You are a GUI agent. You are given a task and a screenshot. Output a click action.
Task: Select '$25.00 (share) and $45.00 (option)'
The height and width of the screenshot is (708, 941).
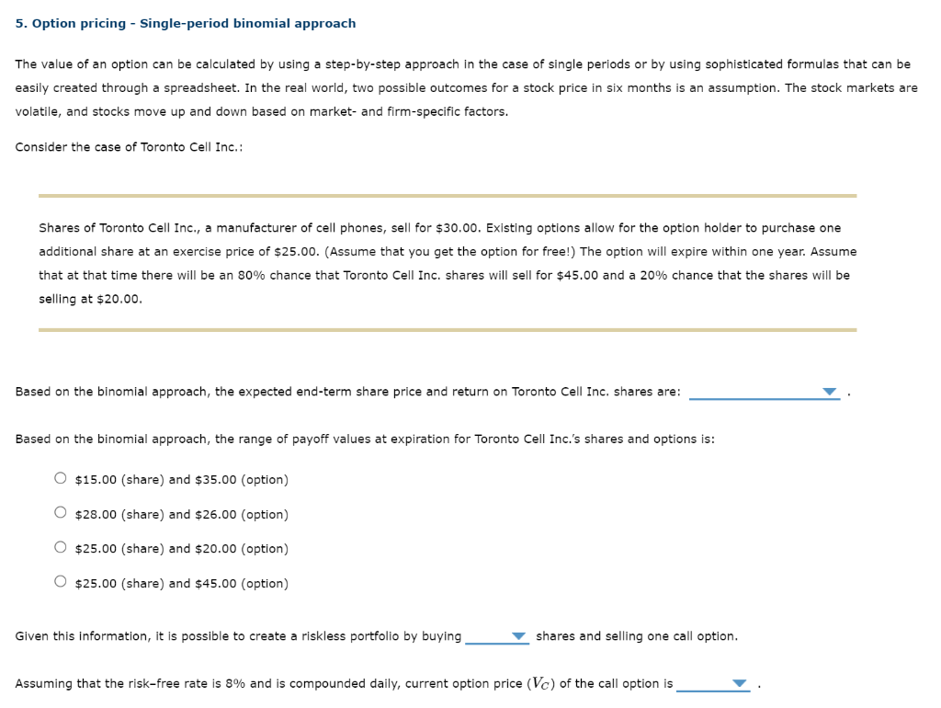coord(59,582)
